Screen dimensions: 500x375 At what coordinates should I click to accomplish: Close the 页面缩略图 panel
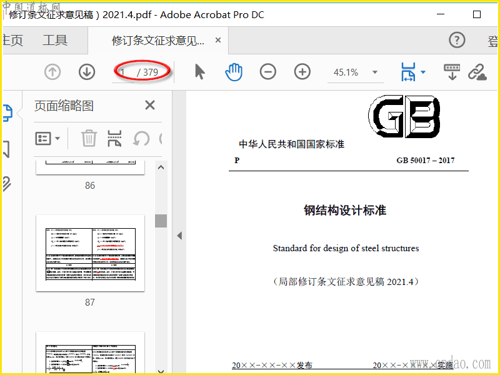[150, 105]
